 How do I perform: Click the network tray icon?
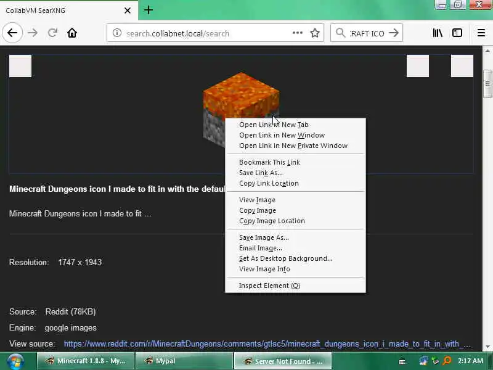tap(423, 361)
